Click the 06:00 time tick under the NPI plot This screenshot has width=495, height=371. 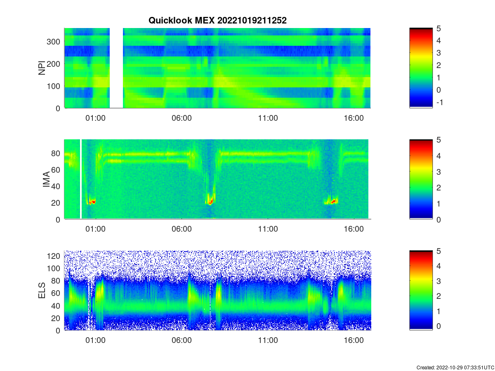181,118
